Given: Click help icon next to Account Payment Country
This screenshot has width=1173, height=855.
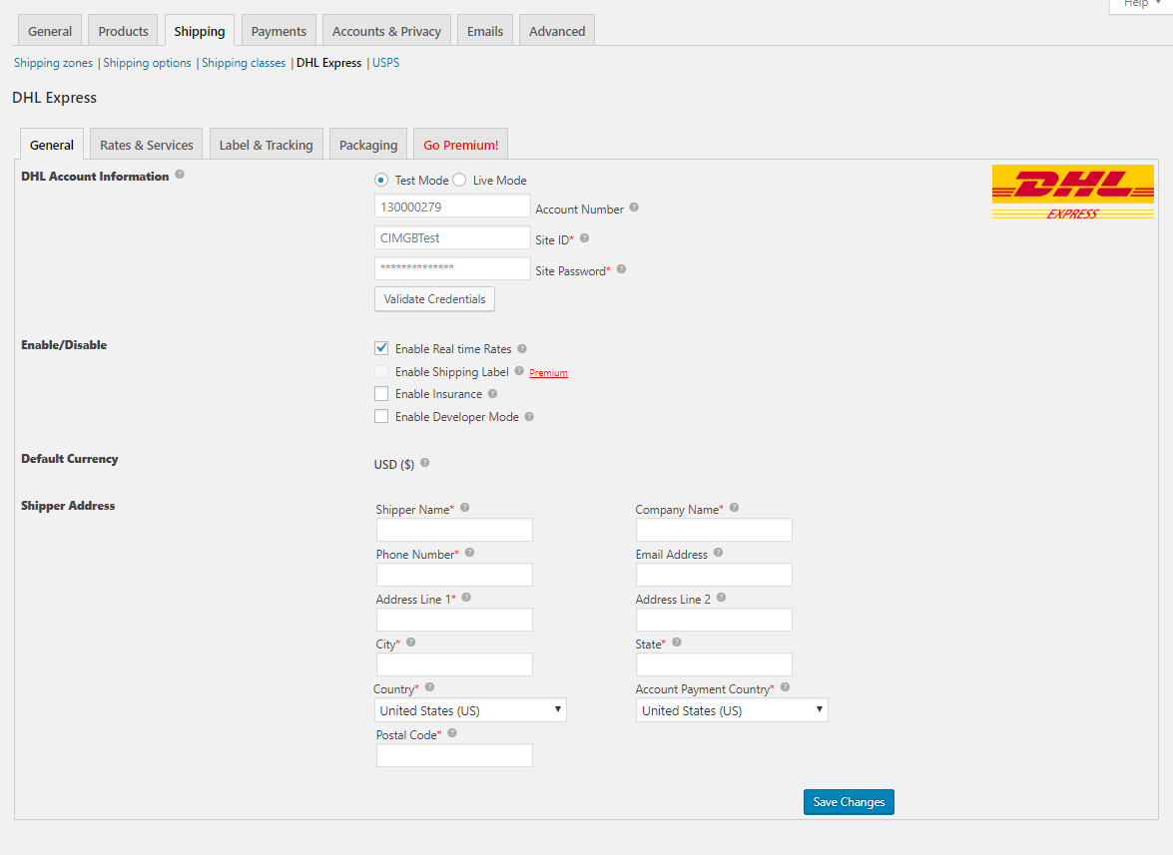Looking at the screenshot, I should (x=785, y=686).
